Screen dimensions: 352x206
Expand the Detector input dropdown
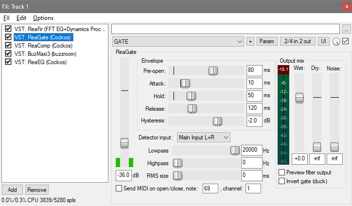[x=203, y=137]
